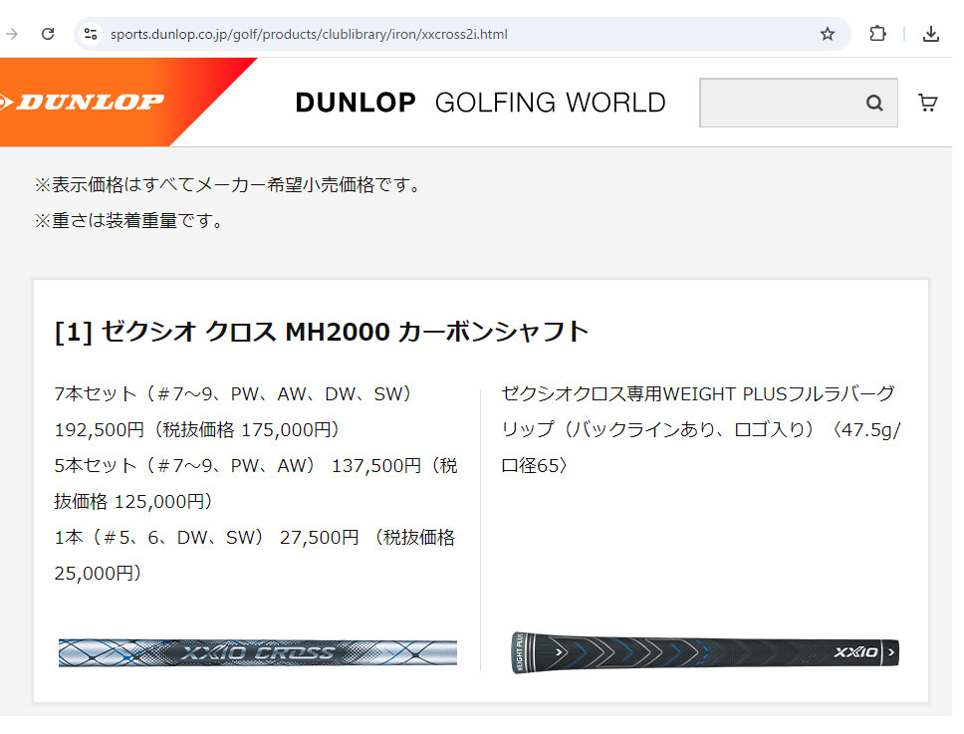Click the DUNLOP GOLFING WORLD title
Image resolution: width=964 pixels, height=734 pixels.
(480, 103)
